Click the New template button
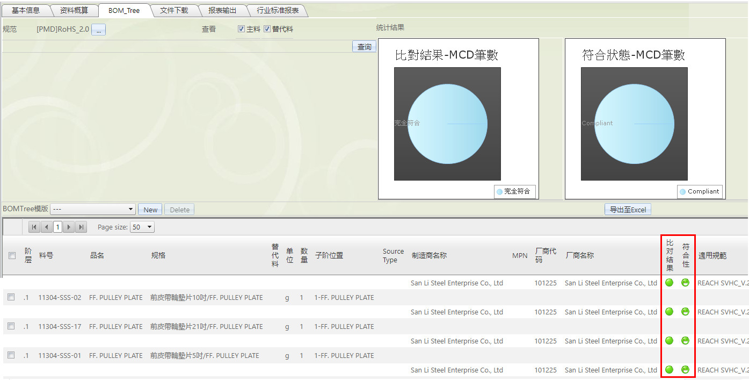Viewport: 749px width, 380px height. click(x=150, y=210)
